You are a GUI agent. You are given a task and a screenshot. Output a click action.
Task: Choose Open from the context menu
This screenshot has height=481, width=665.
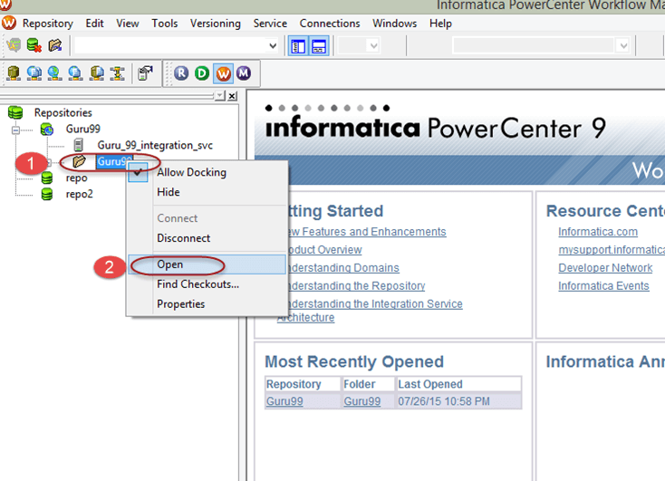(207, 265)
